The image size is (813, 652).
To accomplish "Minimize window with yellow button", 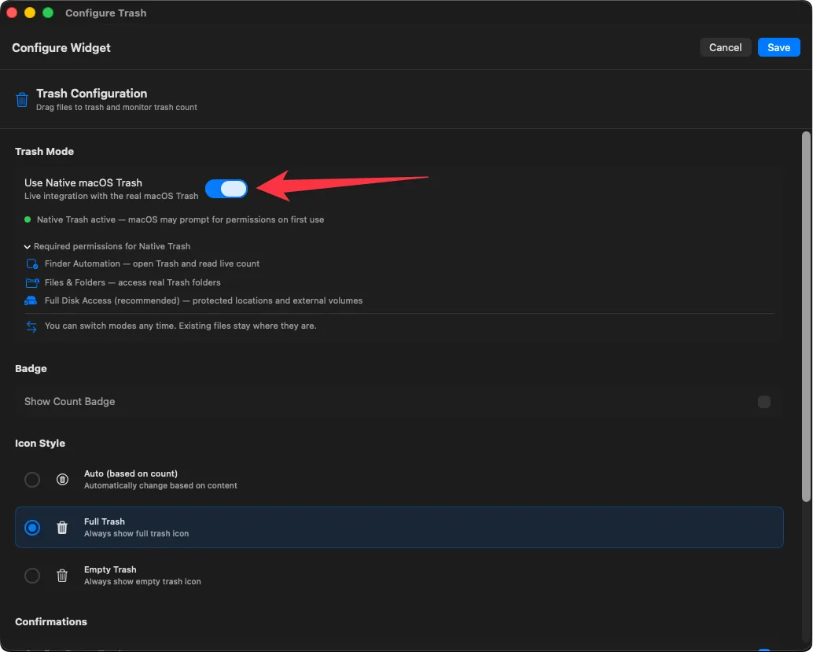I will pyautogui.click(x=30, y=13).
